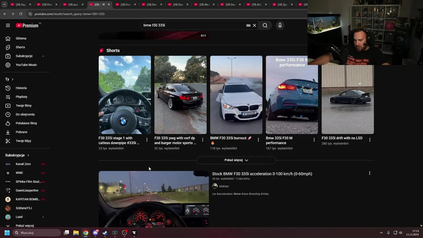The width and height of the screenshot is (423, 238).
Task: Open the YouTube hamburger menu
Action: (x=8, y=25)
